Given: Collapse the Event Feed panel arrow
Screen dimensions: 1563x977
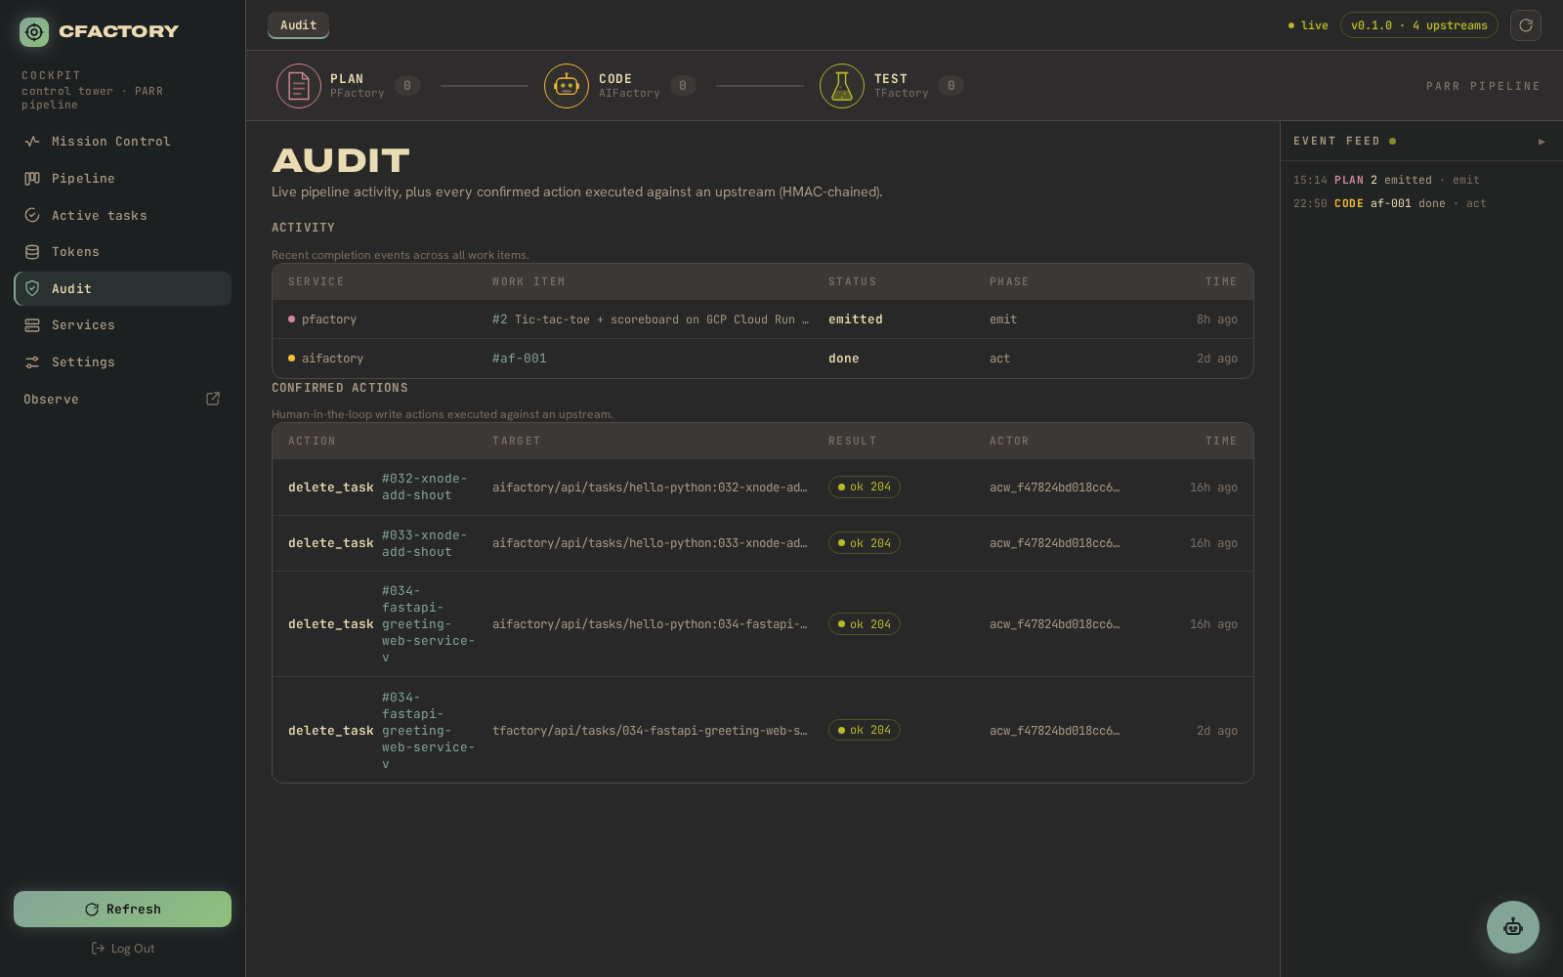Looking at the screenshot, I should click(x=1542, y=142).
